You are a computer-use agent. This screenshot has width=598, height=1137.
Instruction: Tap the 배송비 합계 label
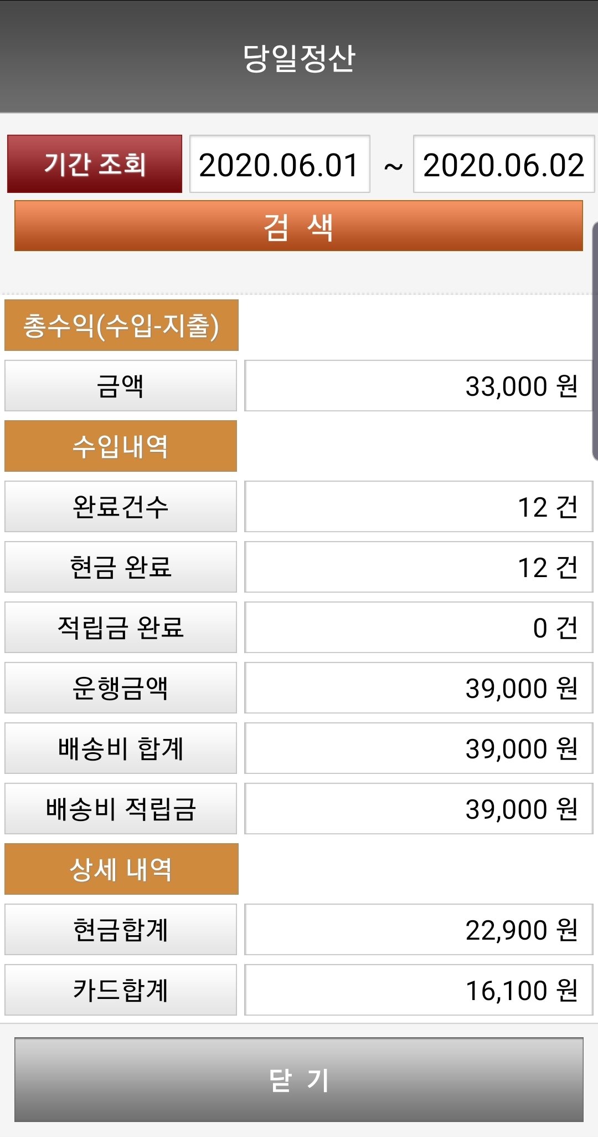[x=121, y=748]
